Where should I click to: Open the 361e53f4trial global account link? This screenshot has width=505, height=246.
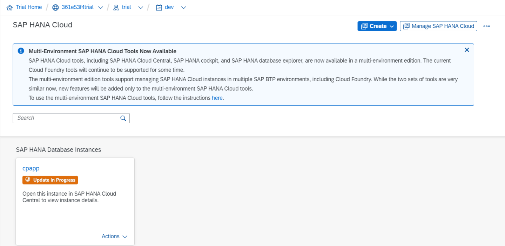pos(78,7)
